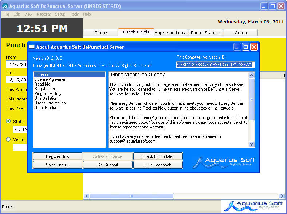Switch to the Punch Cards tab

point(136,32)
